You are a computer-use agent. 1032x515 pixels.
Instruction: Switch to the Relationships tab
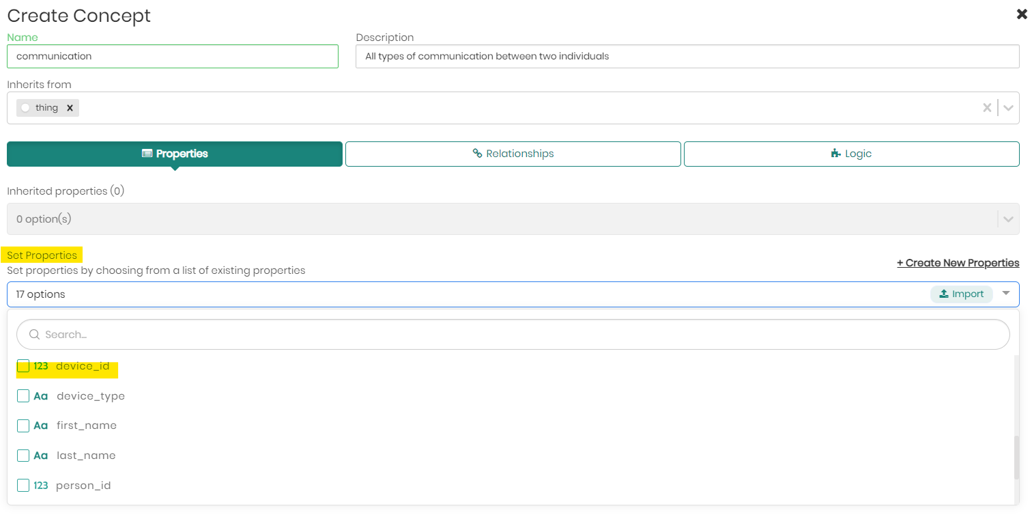(513, 154)
